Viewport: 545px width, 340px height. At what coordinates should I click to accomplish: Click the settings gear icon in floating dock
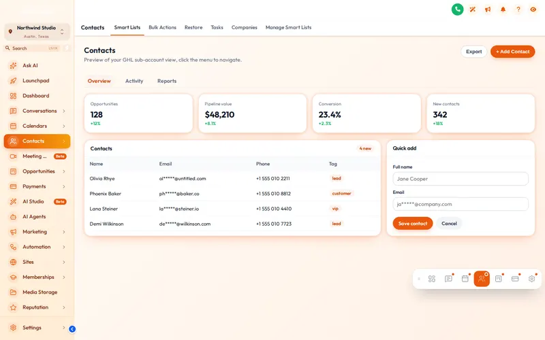pos(532,279)
